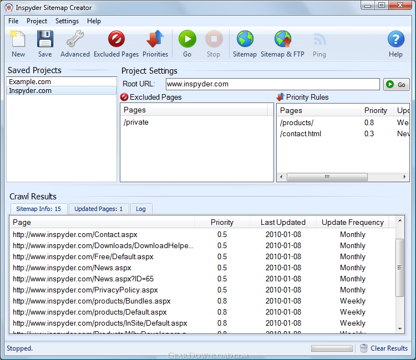
Task: Click the trash can Clear Results icon
Action: point(364,348)
